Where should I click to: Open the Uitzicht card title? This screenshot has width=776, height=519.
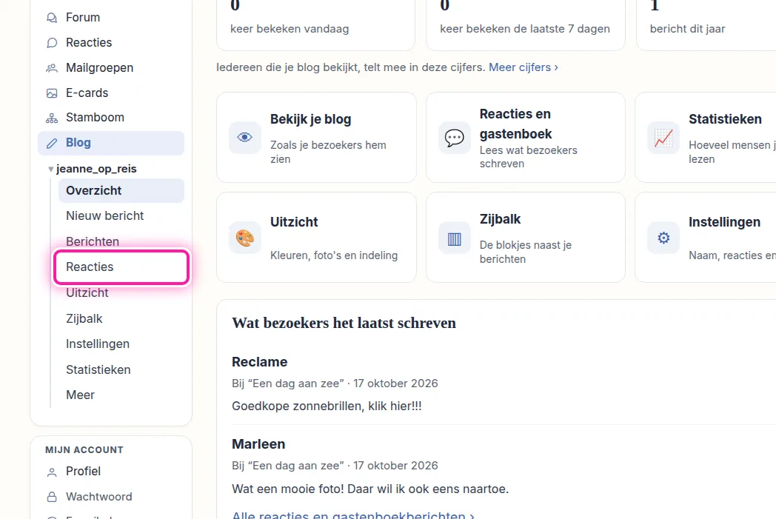294,222
